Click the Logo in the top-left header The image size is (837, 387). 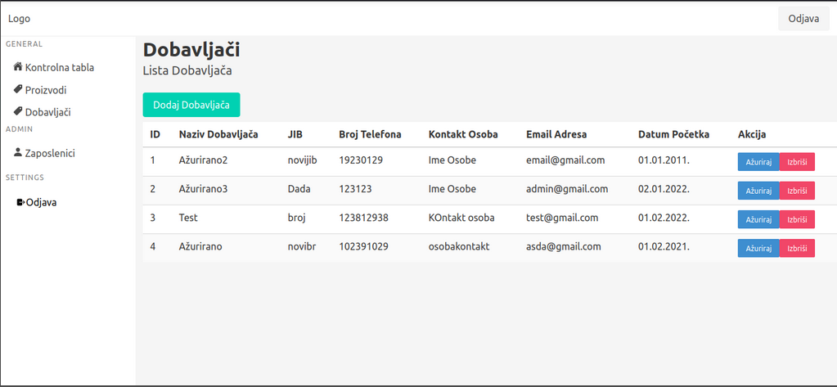(x=19, y=19)
